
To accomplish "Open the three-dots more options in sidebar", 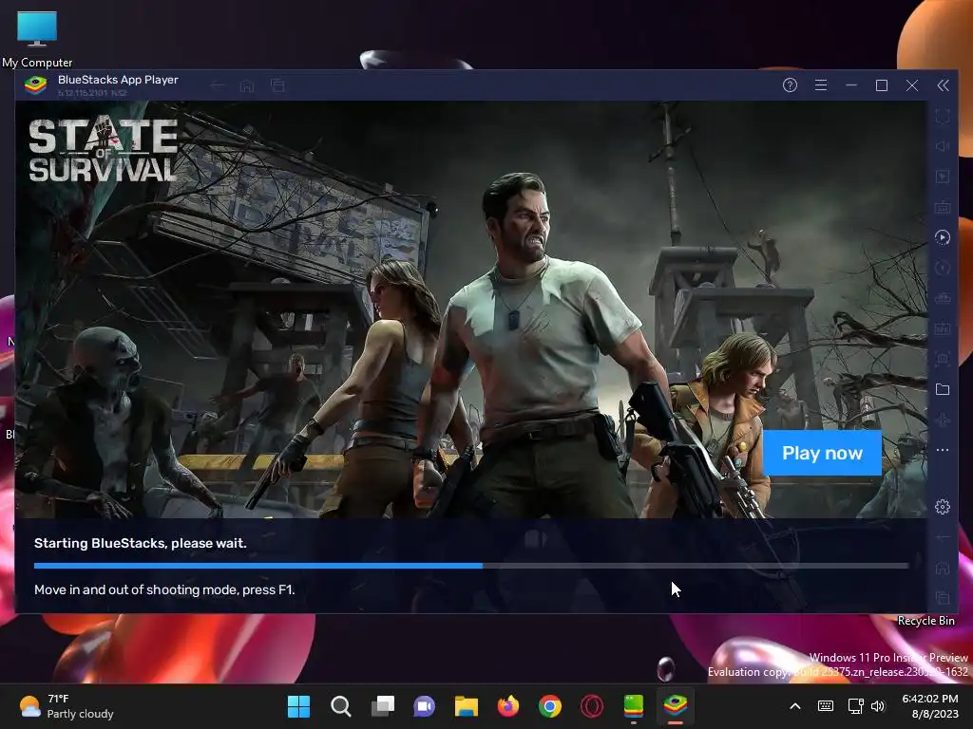I will pos(942,450).
